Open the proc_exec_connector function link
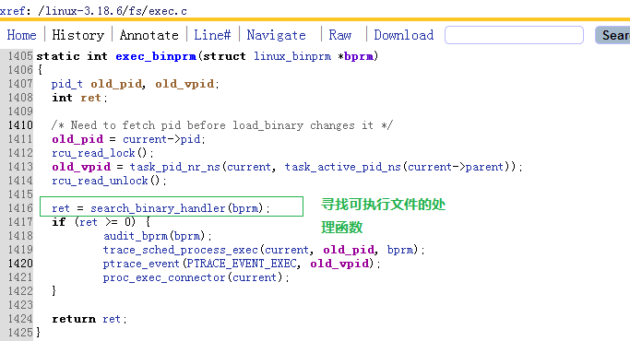This screenshot has height=341, width=630. pyautogui.click(x=164, y=277)
